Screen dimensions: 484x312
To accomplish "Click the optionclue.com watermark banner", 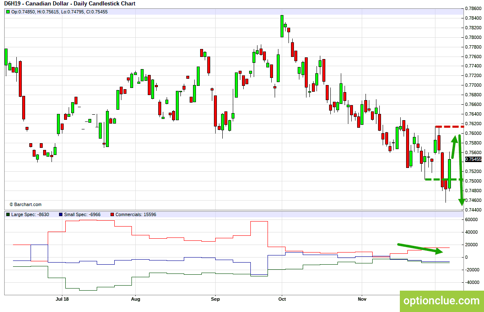I will [442, 301].
